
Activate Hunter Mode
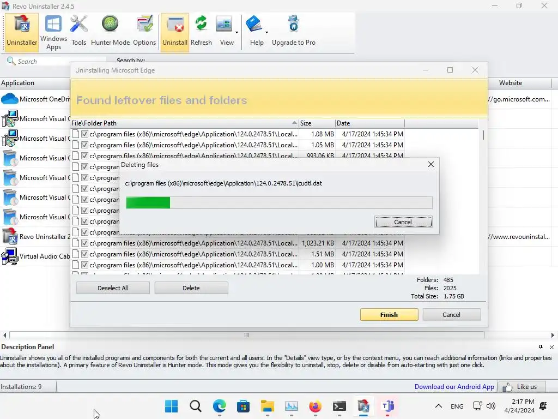pos(110,32)
